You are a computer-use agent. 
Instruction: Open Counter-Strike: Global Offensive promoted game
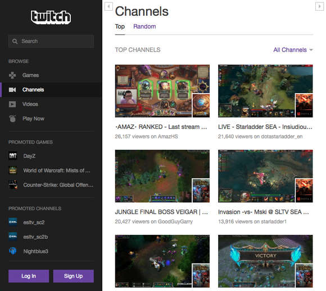click(x=58, y=185)
